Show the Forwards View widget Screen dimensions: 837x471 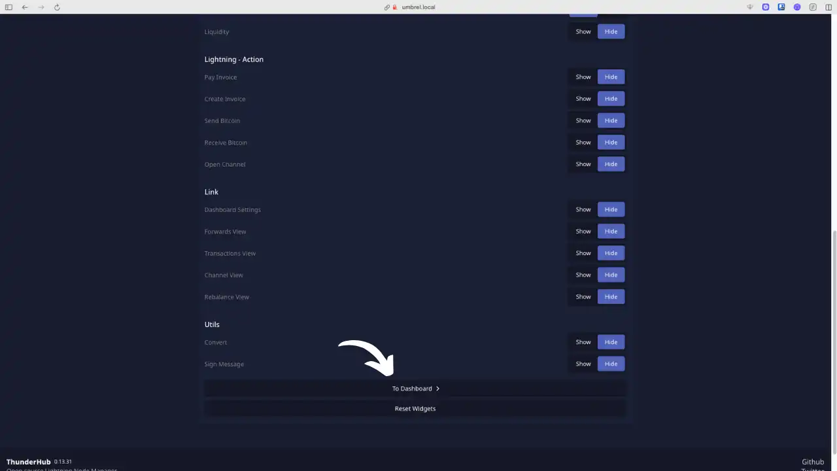coord(583,232)
